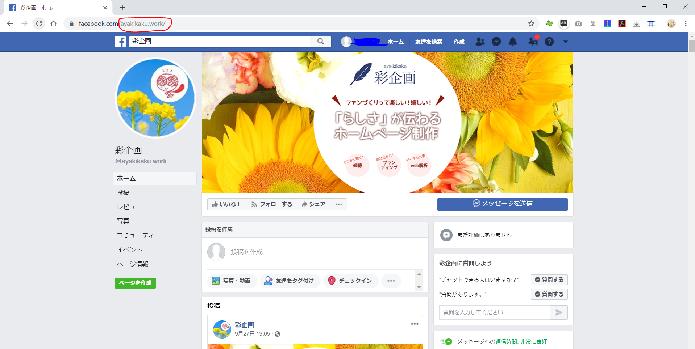Like the page with いいね！ button
Viewport: 695px width, 349px height.
pos(226,204)
